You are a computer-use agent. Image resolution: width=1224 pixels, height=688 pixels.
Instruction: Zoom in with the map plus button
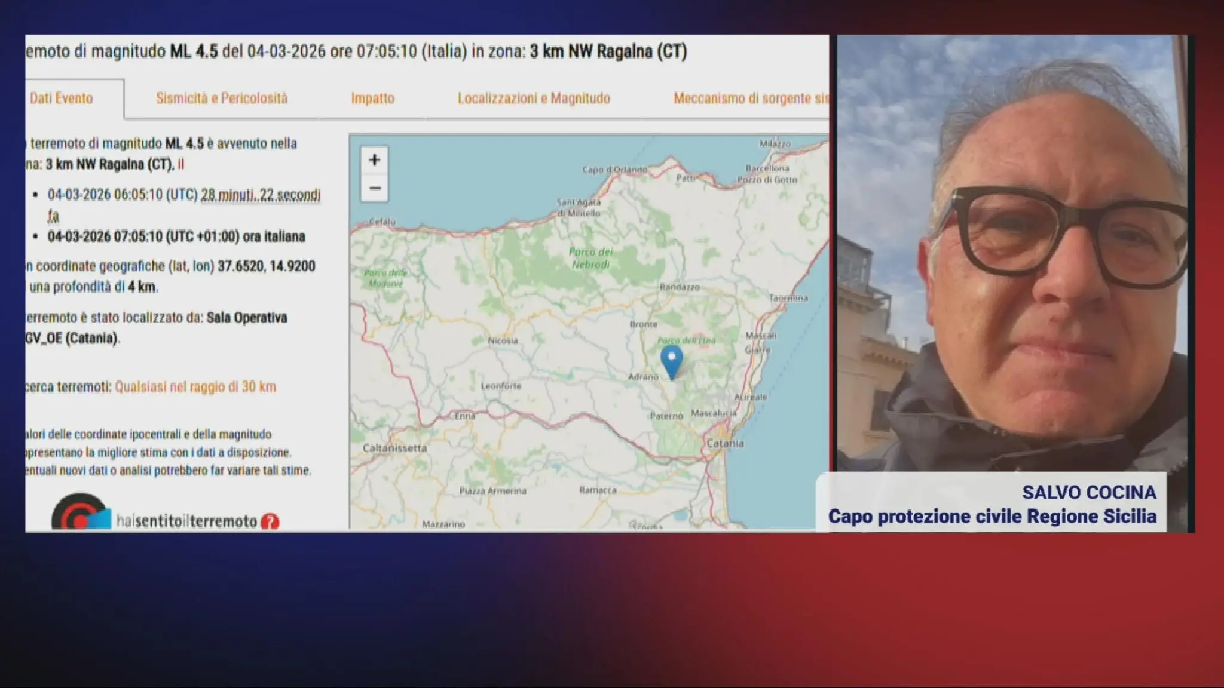(x=374, y=160)
